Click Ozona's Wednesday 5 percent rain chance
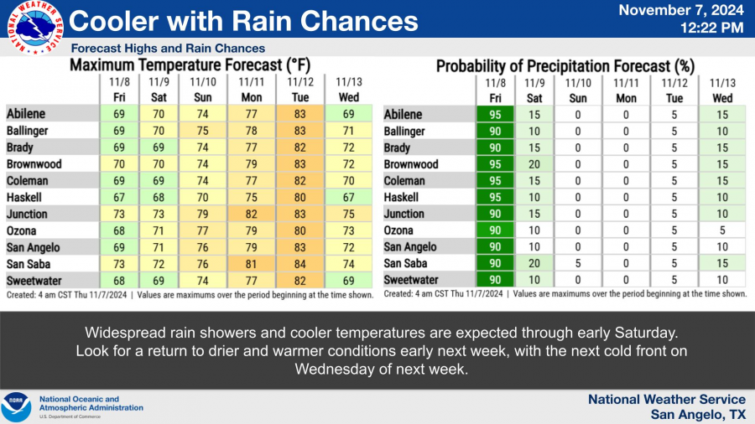 (722, 230)
